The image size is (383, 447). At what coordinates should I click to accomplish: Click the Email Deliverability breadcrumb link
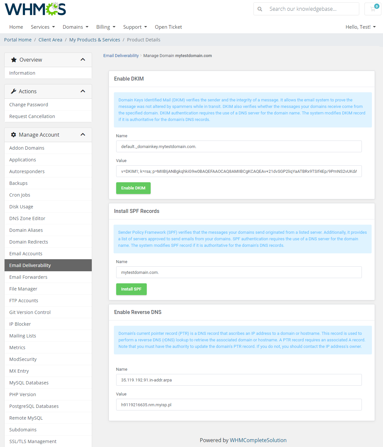click(x=121, y=55)
